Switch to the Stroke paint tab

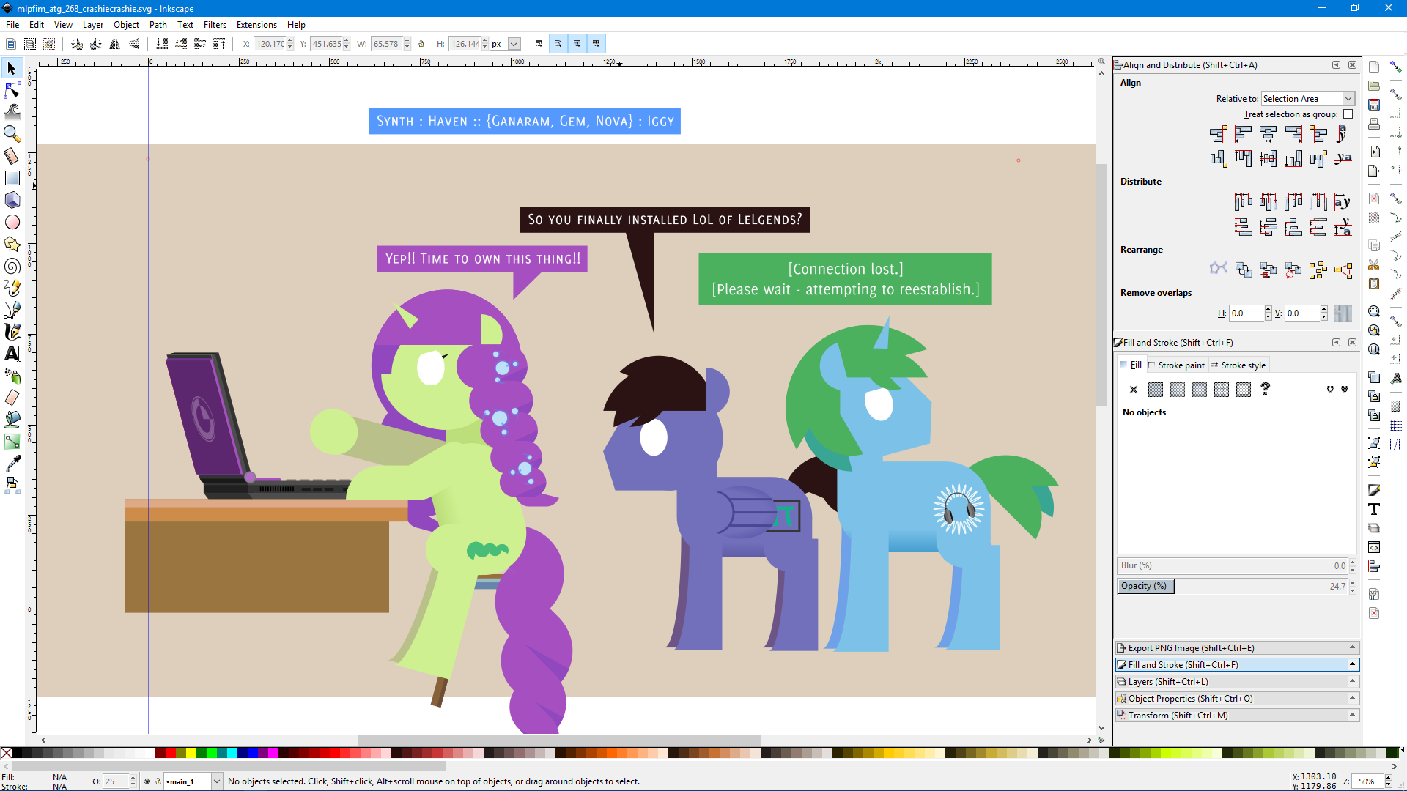click(x=1177, y=365)
